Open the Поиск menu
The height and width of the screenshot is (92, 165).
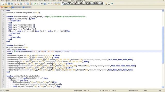pyautogui.click(x=14, y=1)
